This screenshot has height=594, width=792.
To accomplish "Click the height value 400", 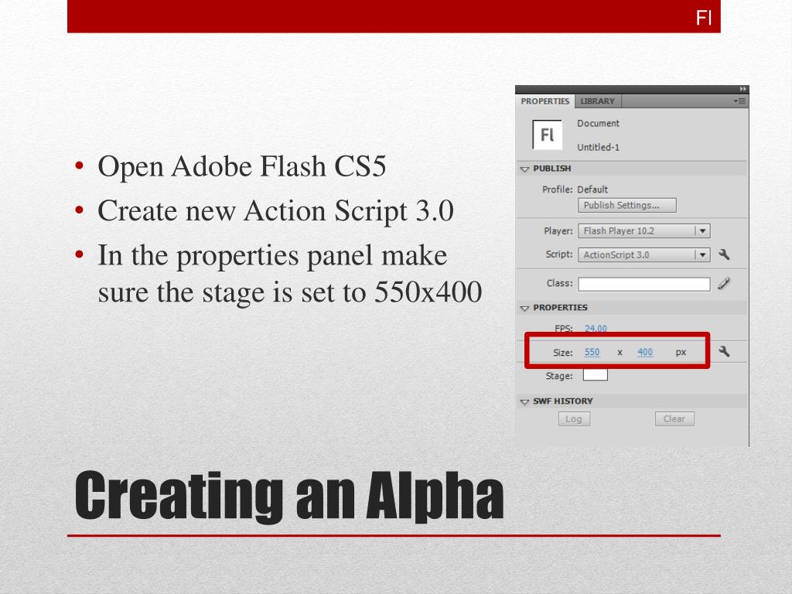I will (645, 353).
